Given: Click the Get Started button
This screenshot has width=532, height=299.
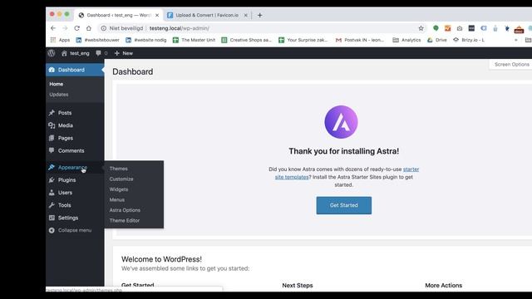Looking at the screenshot, I should pyautogui.click(x=343, y=205).
